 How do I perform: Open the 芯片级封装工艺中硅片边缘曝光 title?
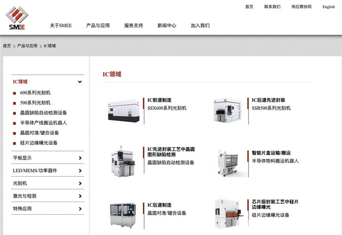pyautogui.click(x=275, y=204)
